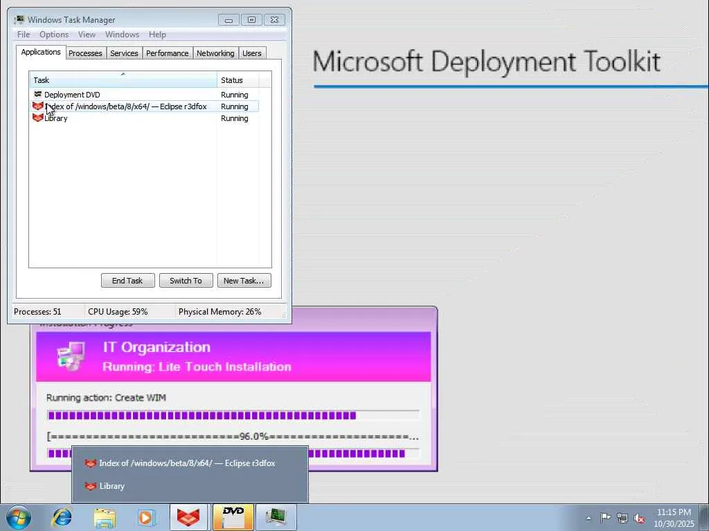Open the Action Center flag icon
Viewport: 709px width, 531px height.
(x=605, y=517)
